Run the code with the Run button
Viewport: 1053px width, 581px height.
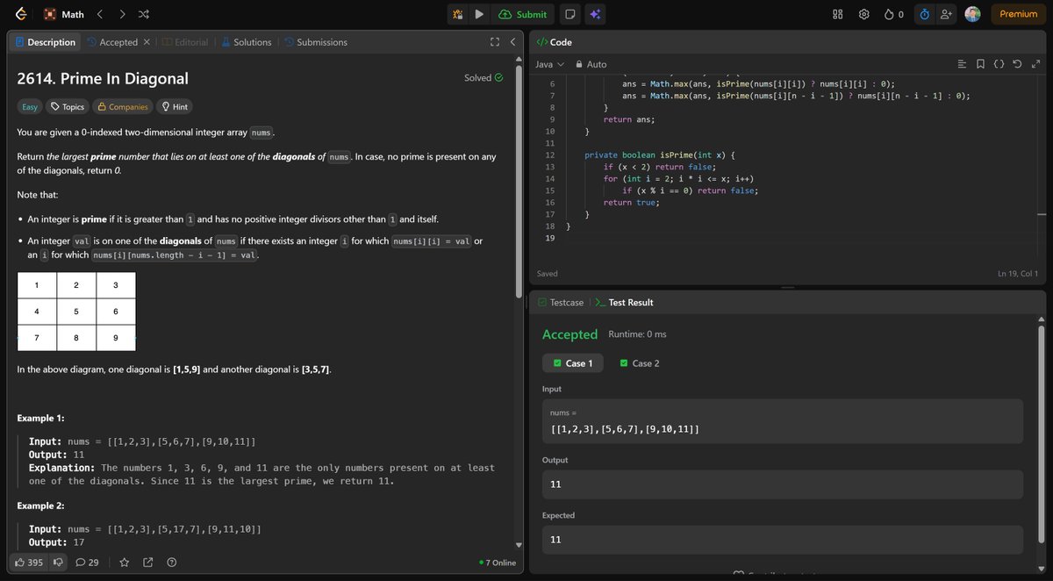[477, 14]
